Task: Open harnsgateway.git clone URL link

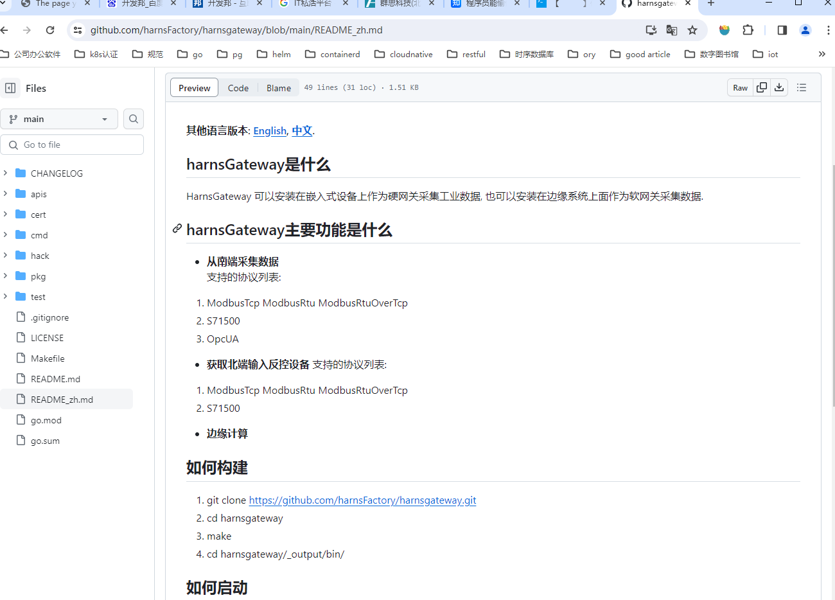Action: 362,500
